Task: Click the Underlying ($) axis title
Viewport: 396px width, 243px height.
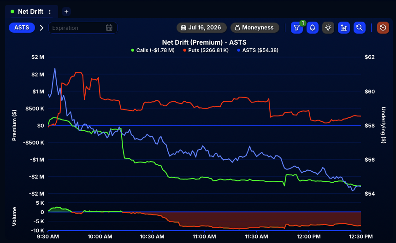Action: 384,125
